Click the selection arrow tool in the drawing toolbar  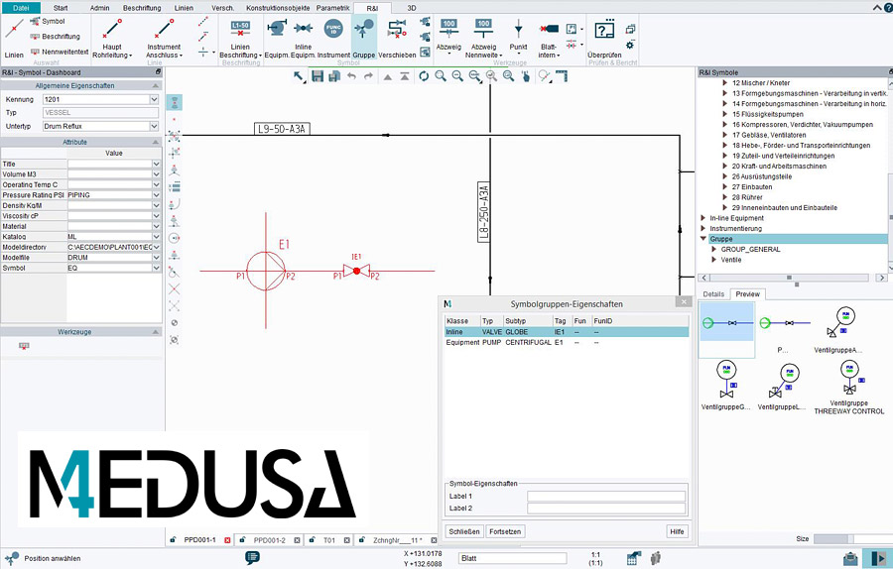click(299, 76)
